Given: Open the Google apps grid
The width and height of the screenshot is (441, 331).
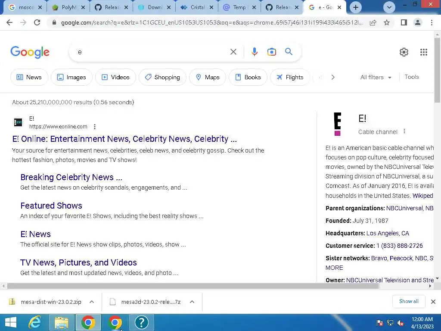Looking at the screenshot, I should [x=424, y=52].
